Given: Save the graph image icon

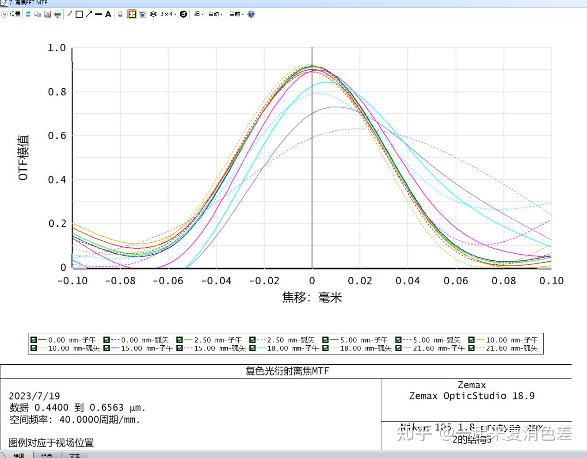Looking at the screenshot, I should (x=48, y=14).
